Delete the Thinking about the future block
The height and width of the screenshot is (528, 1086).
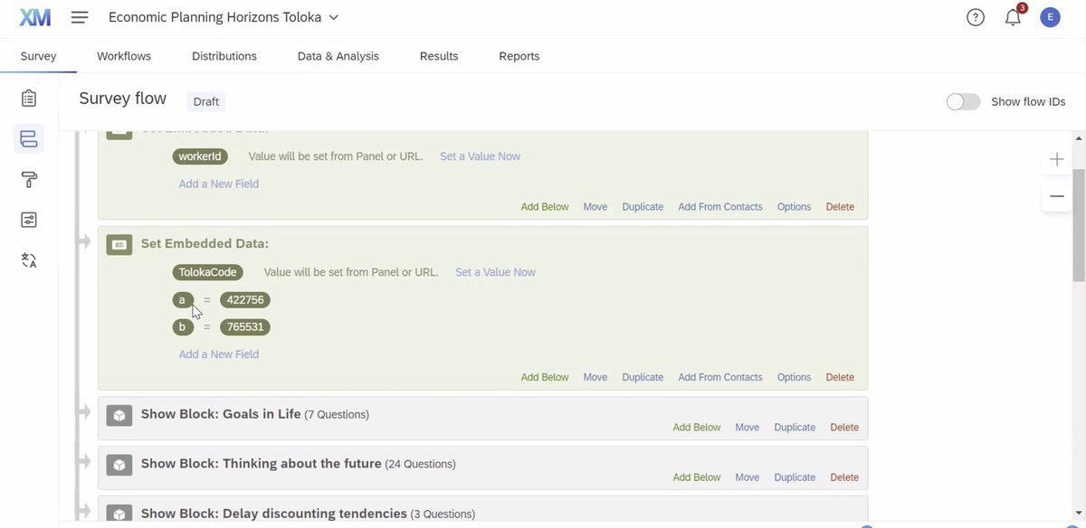point(844,477)
